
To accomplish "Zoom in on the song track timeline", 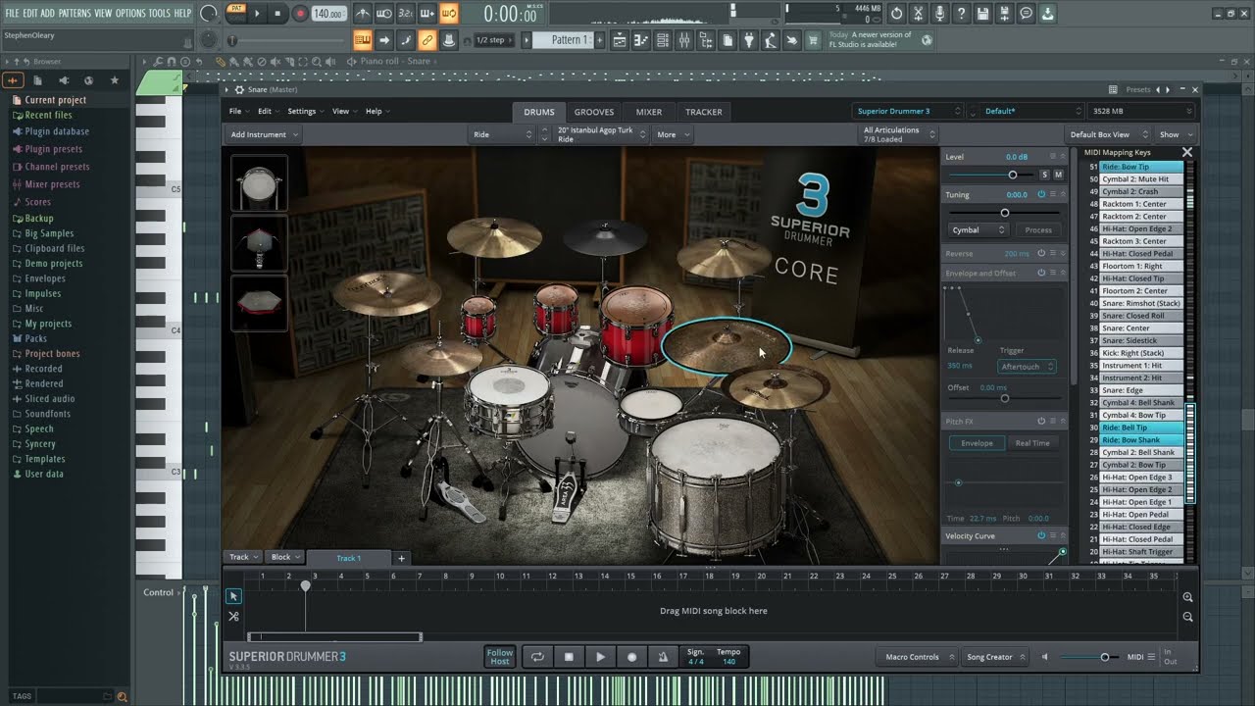I will (x=1187, y=597).
